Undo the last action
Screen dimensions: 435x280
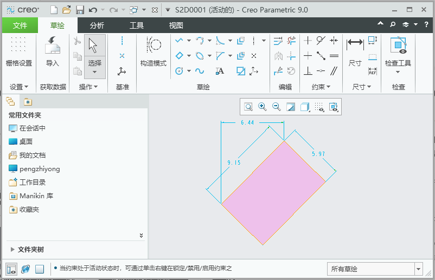(x=93, y=10)
